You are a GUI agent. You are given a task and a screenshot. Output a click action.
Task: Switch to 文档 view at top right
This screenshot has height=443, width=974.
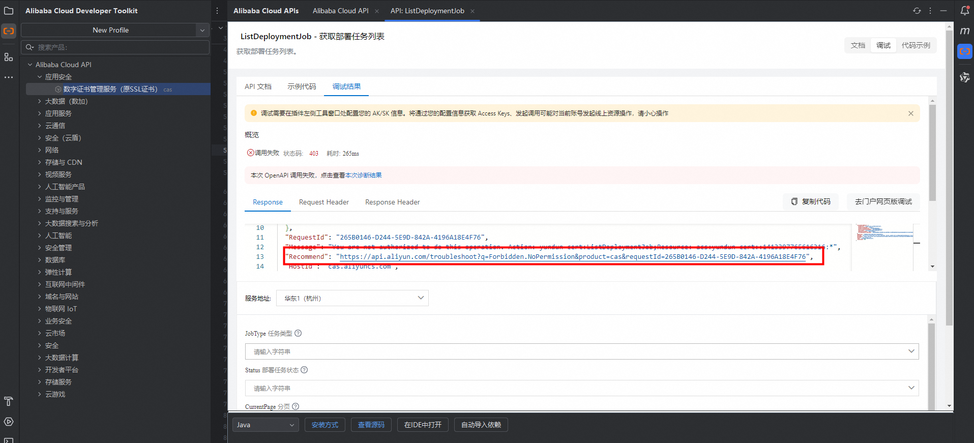coord(858,45)
